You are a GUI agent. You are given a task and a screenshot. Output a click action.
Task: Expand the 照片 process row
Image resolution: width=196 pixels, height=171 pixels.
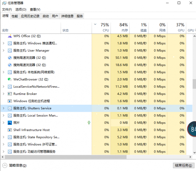click(x=3, y=123)
